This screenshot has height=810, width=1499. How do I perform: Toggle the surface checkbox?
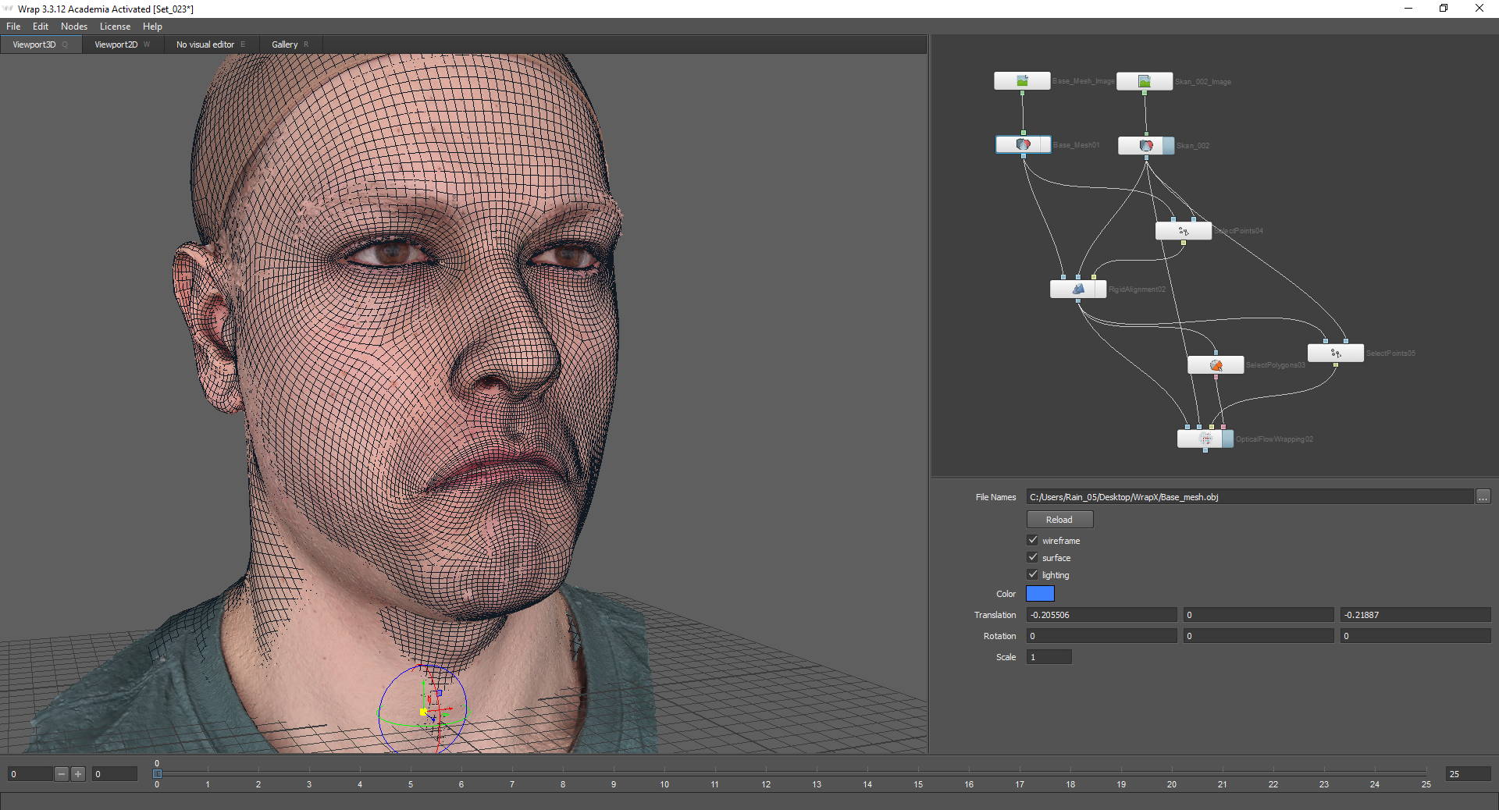[1033, 557]
